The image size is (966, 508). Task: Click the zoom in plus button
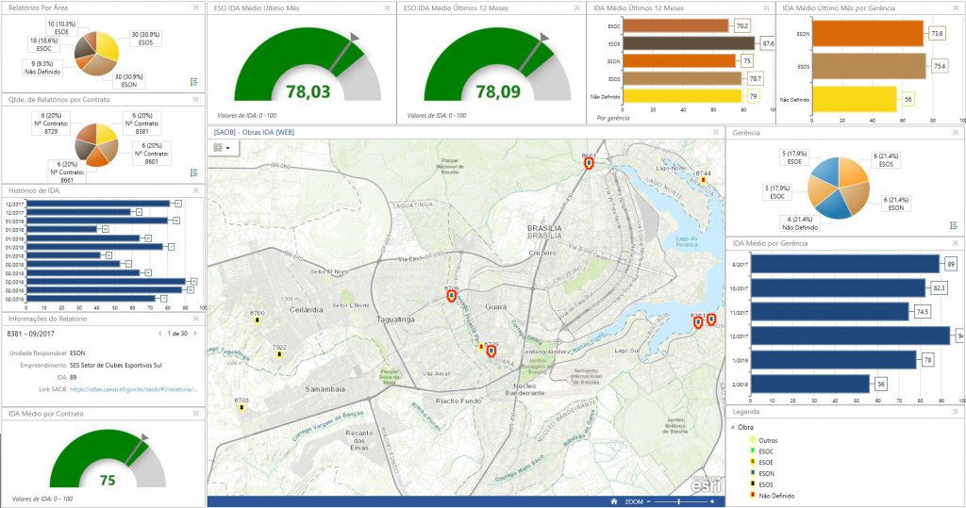tap(712, 501)
